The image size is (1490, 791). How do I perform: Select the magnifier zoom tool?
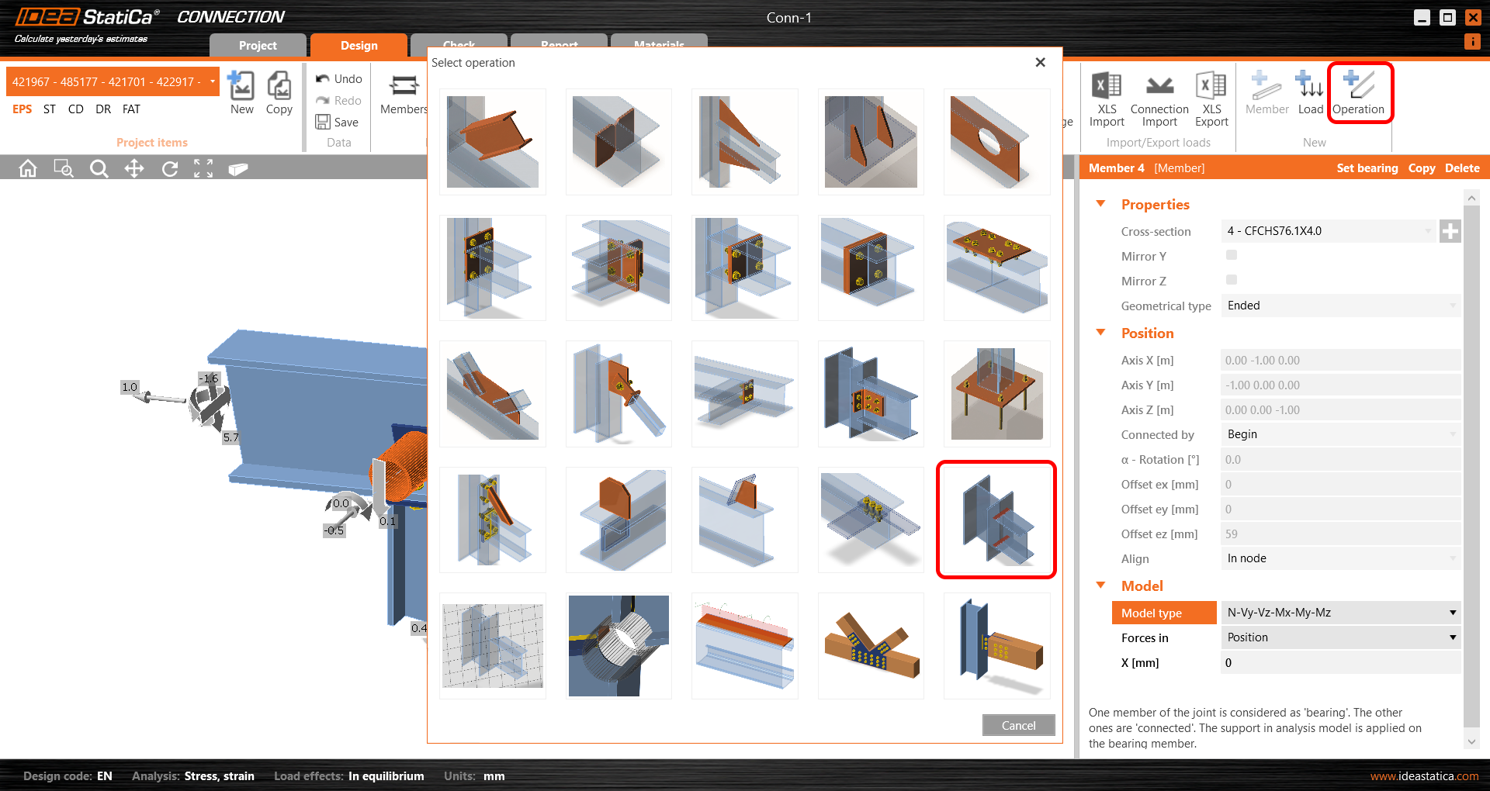(99, 168)
